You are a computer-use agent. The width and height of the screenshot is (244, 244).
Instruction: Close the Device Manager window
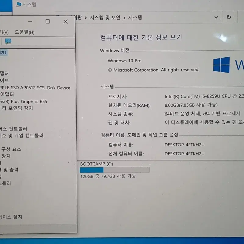point(66,21)
